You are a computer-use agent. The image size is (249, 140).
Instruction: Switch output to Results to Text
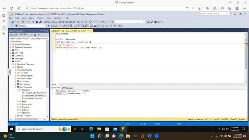point(91,26)
